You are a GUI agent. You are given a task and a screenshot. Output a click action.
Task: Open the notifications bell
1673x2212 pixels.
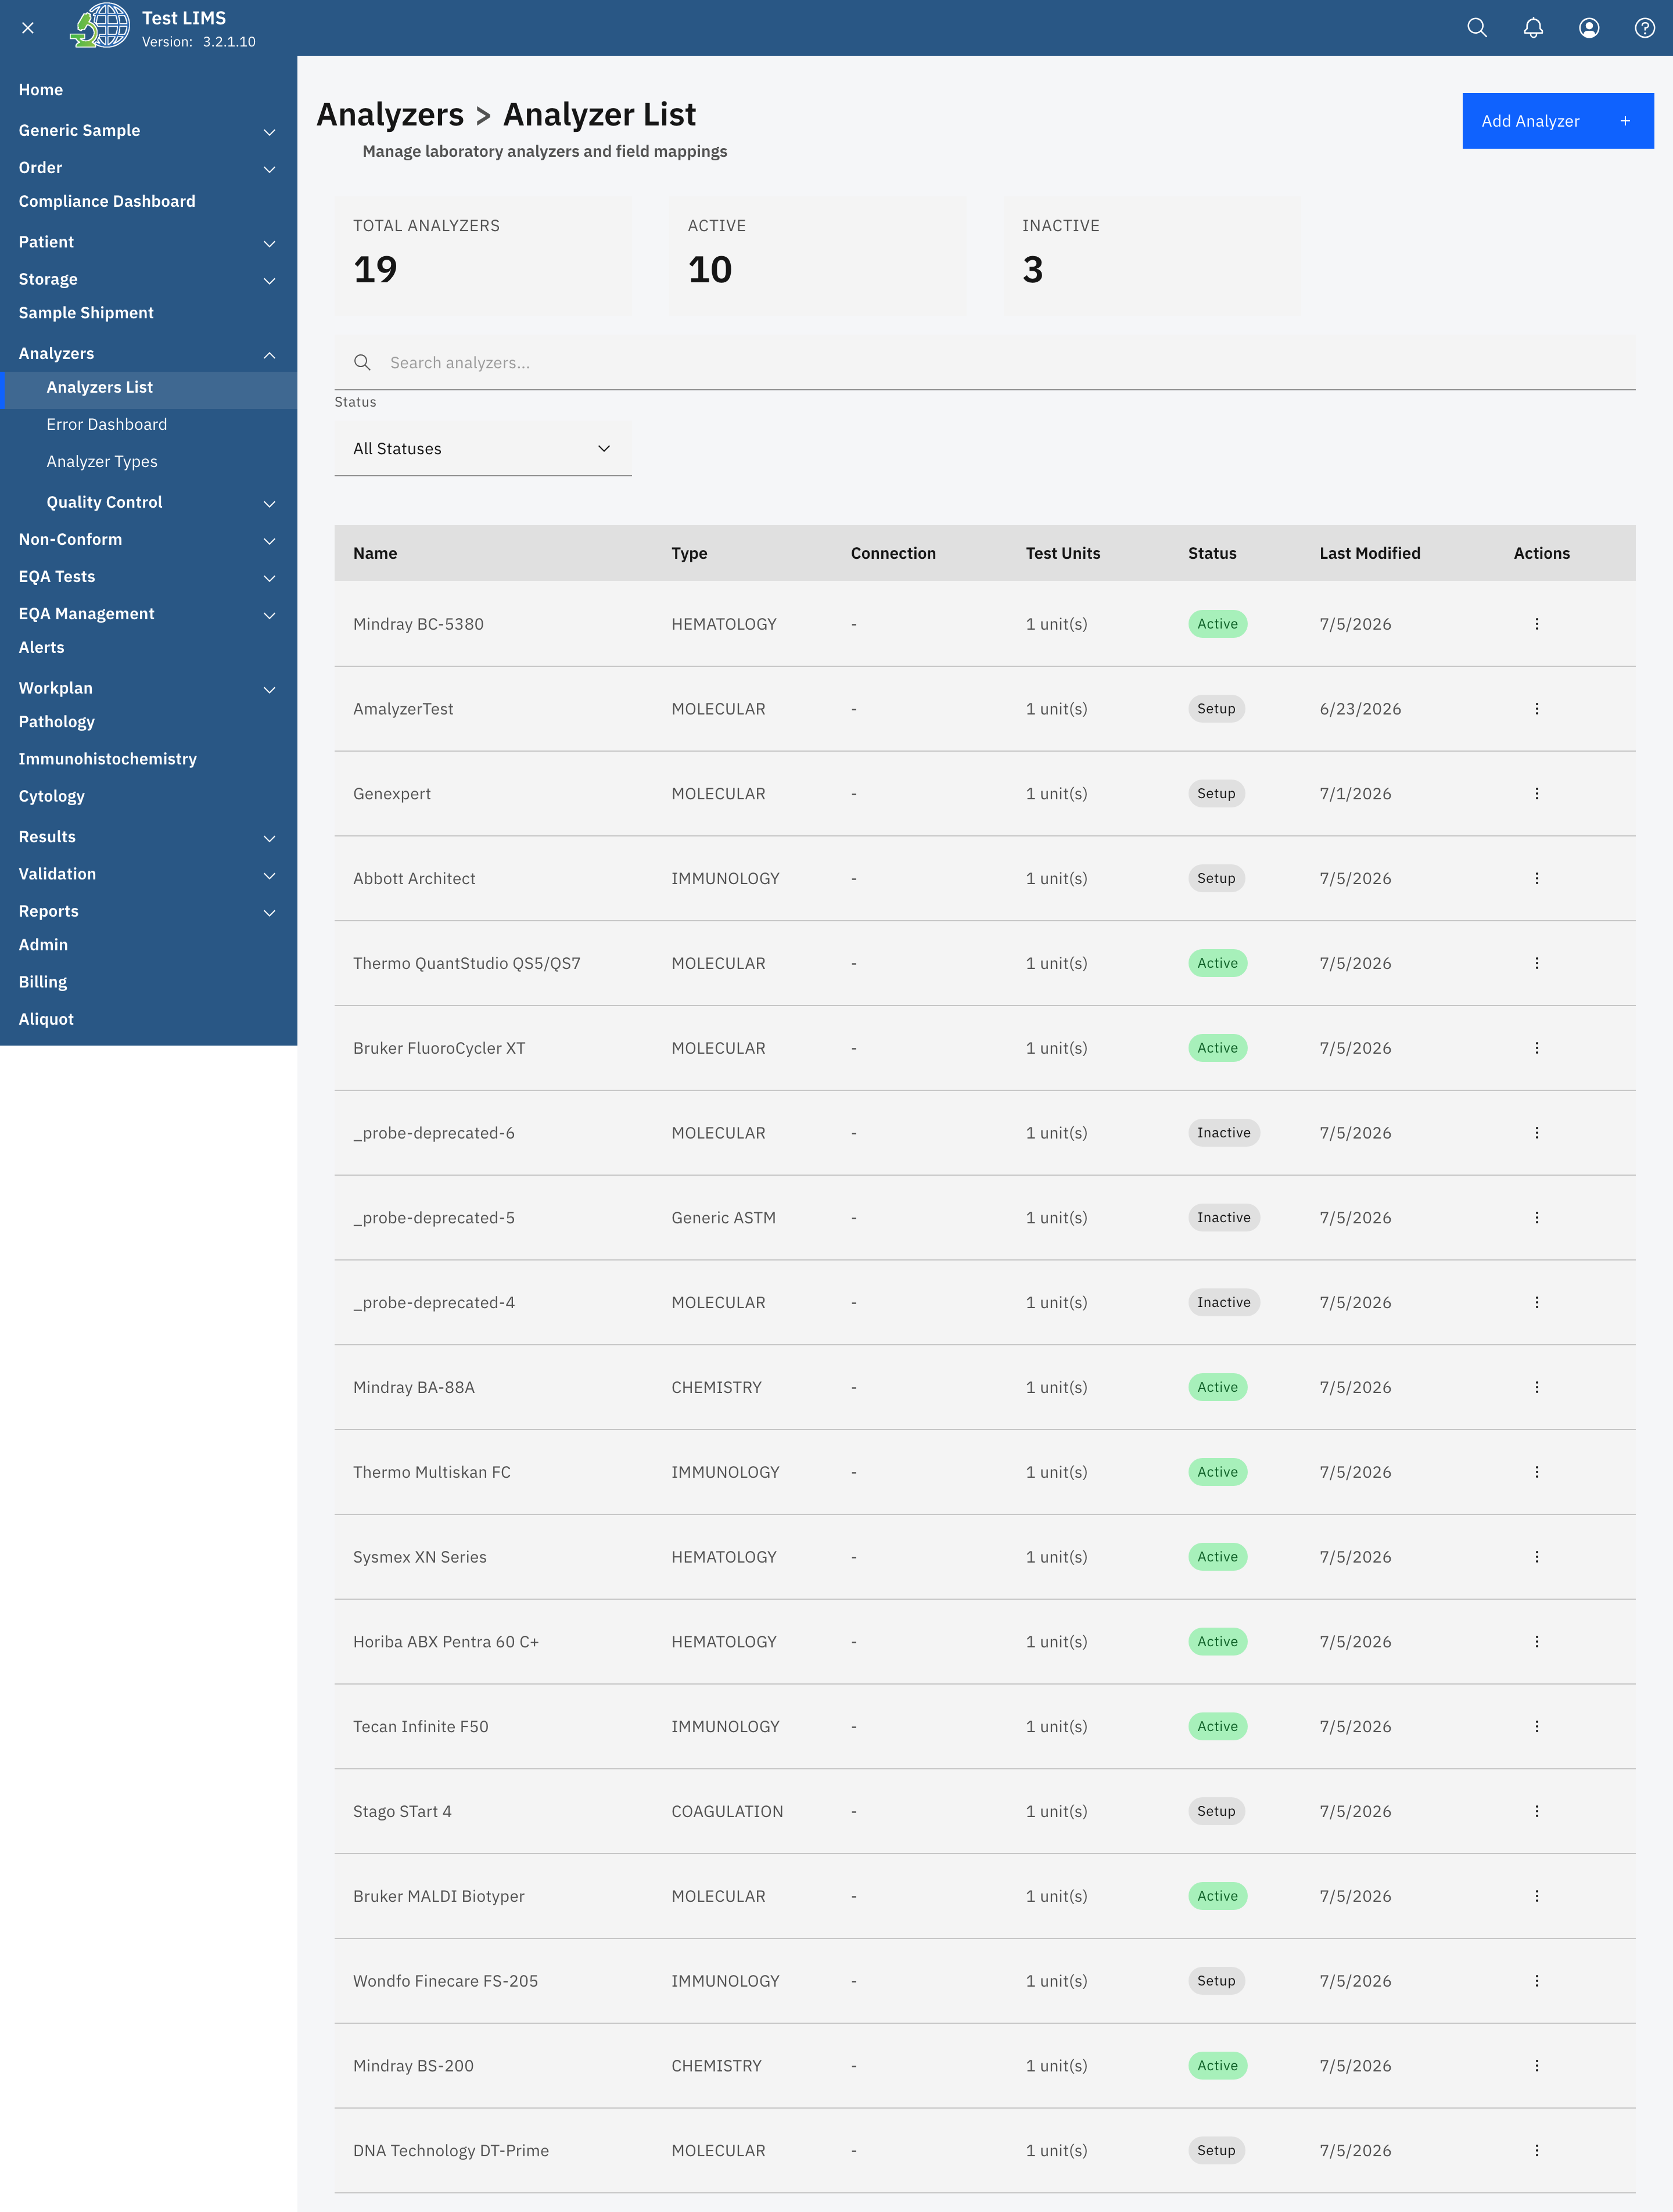1533,28
